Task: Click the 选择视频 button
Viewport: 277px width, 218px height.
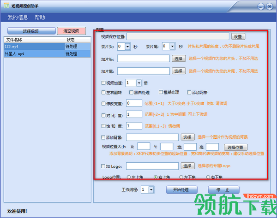Action: pos(31,31)
